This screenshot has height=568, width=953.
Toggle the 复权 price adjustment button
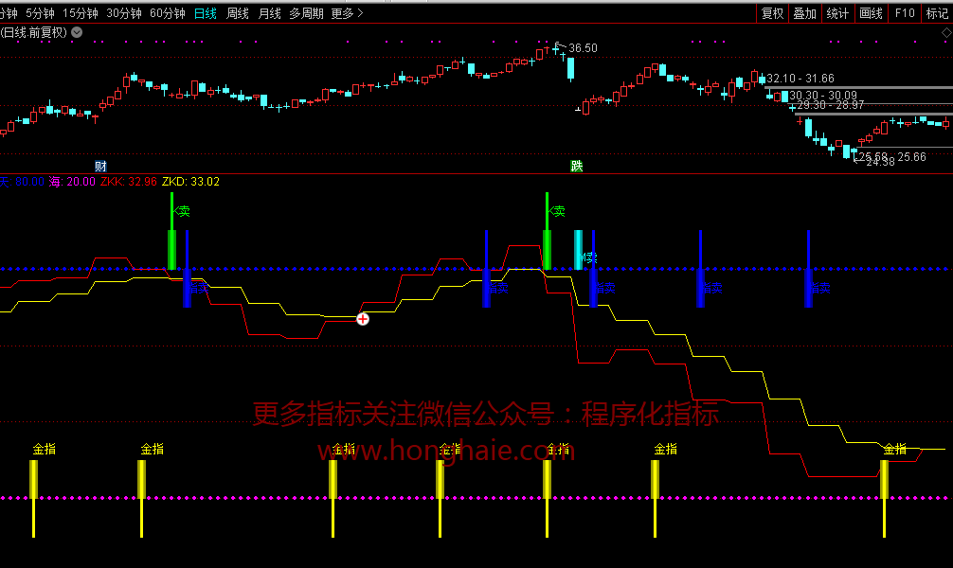(x=773, y=13)
